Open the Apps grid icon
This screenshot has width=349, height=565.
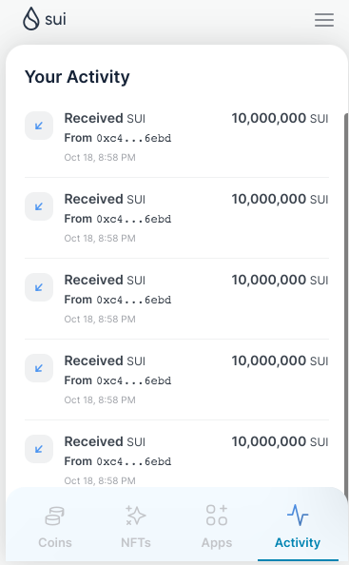pos(217,515)
